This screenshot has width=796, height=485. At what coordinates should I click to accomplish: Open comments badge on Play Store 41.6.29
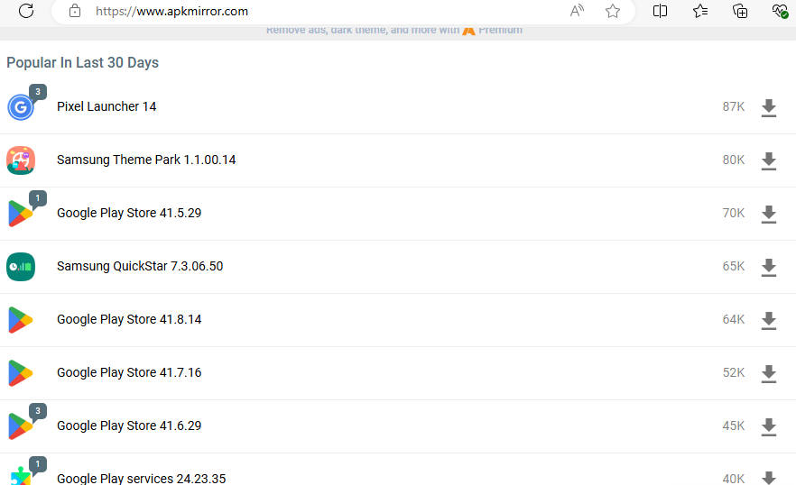point(38,411)
